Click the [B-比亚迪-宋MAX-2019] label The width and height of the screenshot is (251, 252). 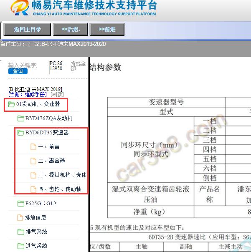point(35,89)
